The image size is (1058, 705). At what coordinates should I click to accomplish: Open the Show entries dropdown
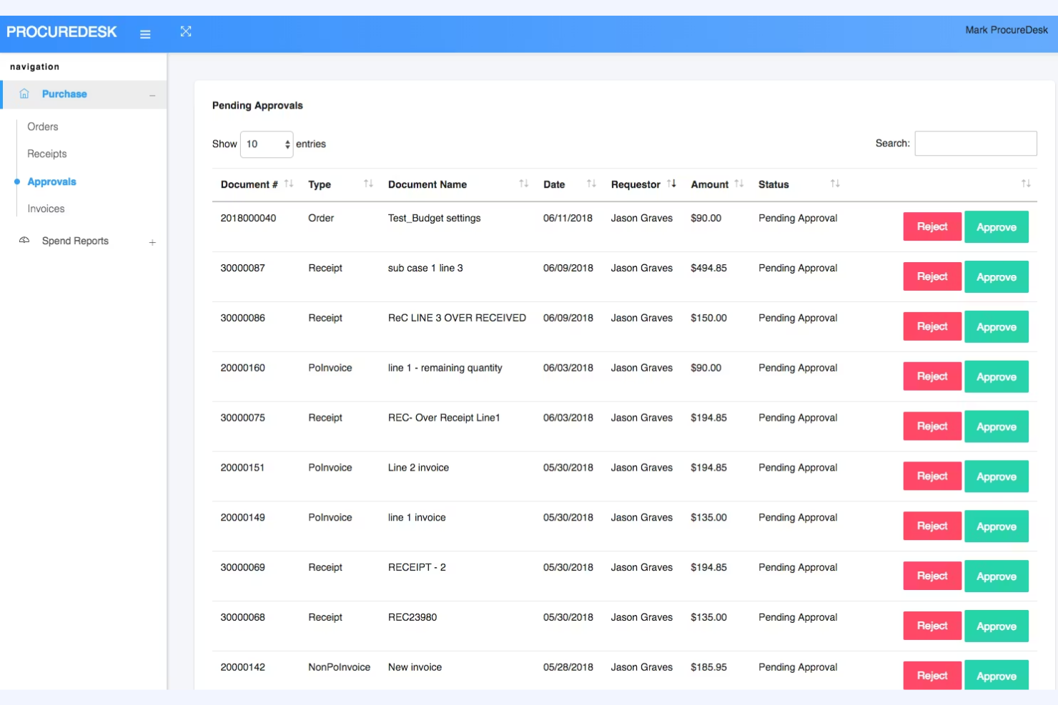tap(267, 144)
